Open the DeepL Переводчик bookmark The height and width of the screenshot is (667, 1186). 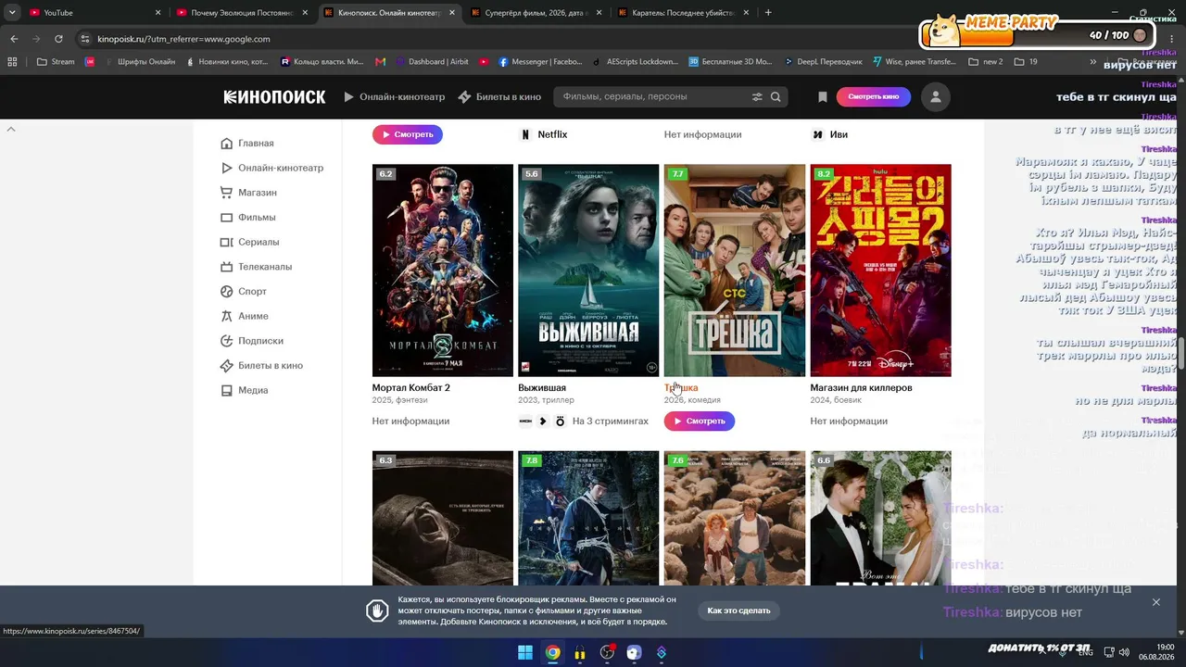click(x=822, y=62)
